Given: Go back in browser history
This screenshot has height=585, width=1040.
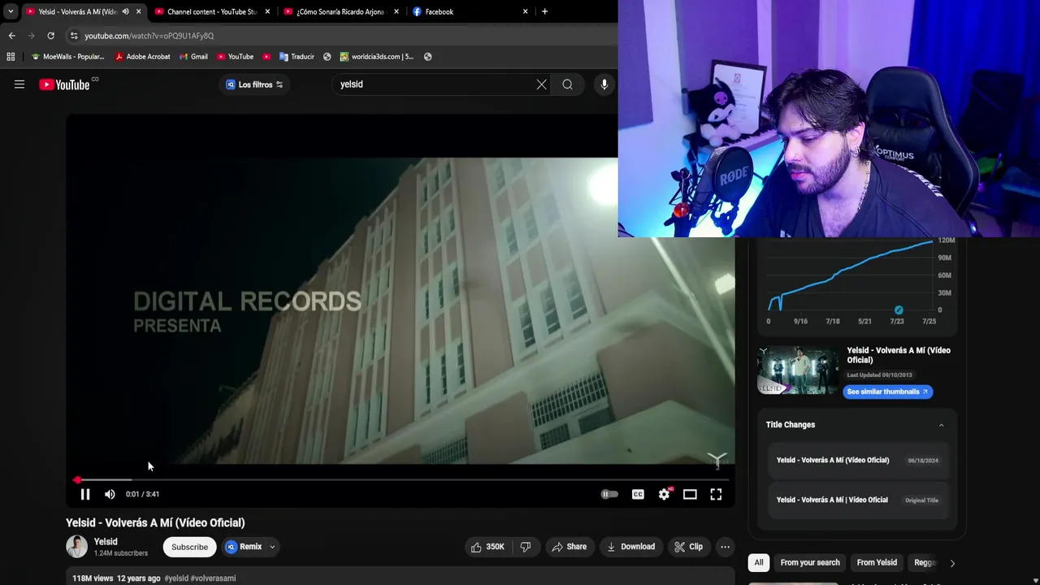Looking at the screenshot, I should (11, 36).
